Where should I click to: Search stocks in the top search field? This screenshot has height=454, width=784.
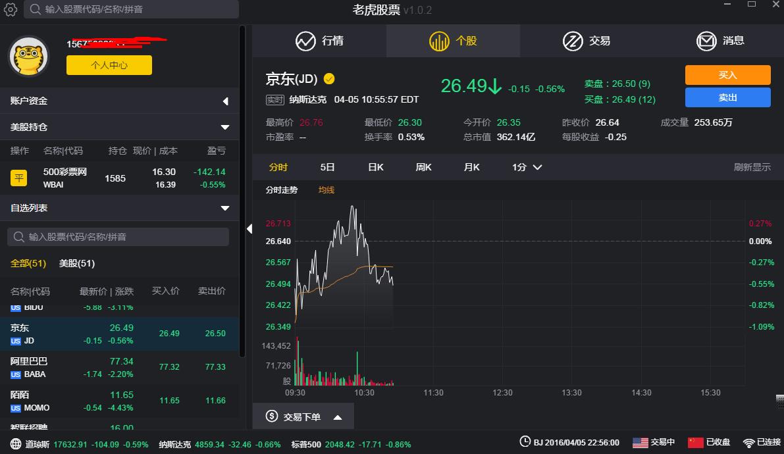131,9
